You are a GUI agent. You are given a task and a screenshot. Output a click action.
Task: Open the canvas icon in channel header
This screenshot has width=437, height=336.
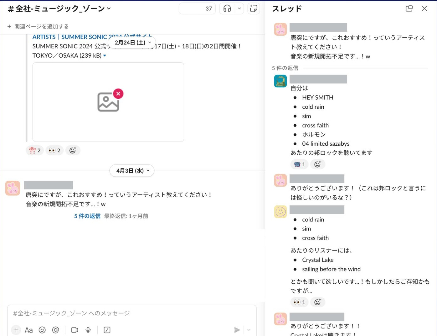(254, 9)
